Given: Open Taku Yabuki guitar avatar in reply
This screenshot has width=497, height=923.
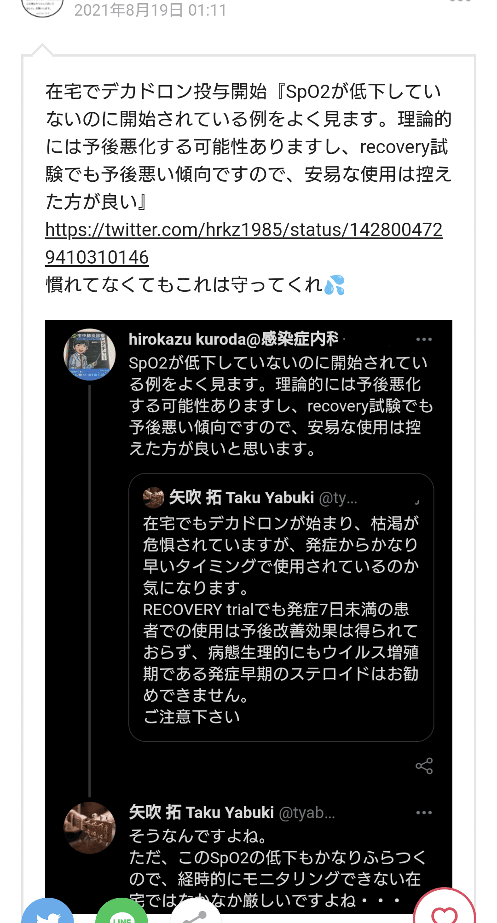Looking at the screenshot, I should (89, 827).
